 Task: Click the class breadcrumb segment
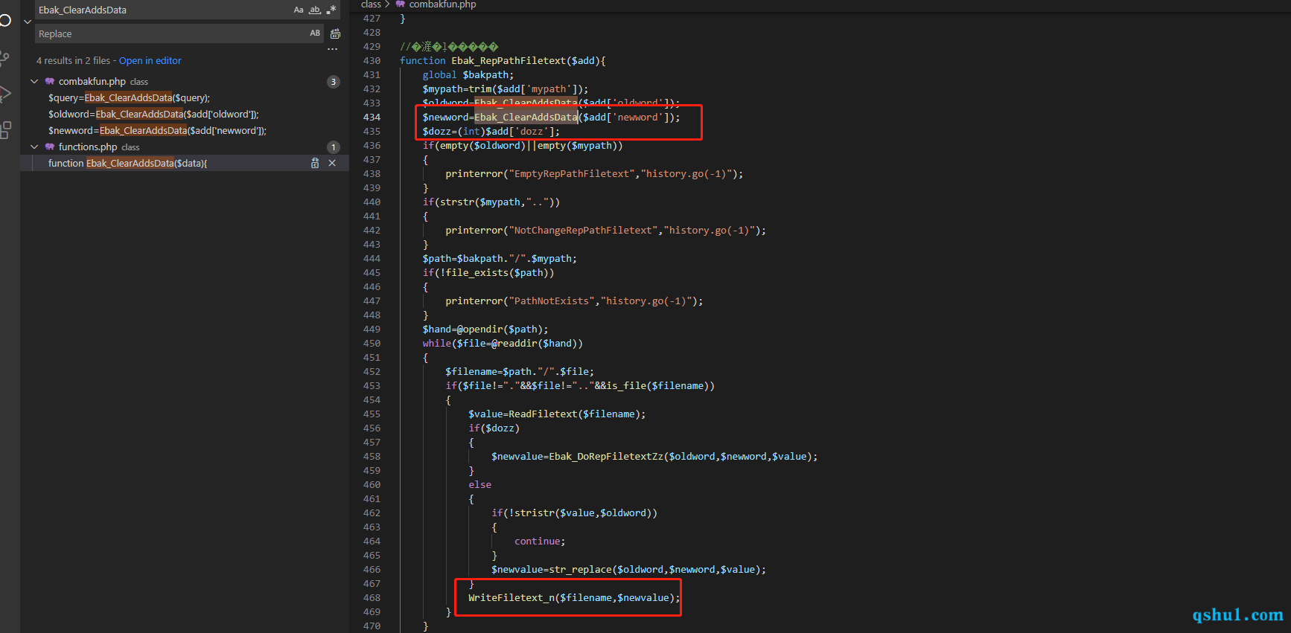tap(371, 4)
